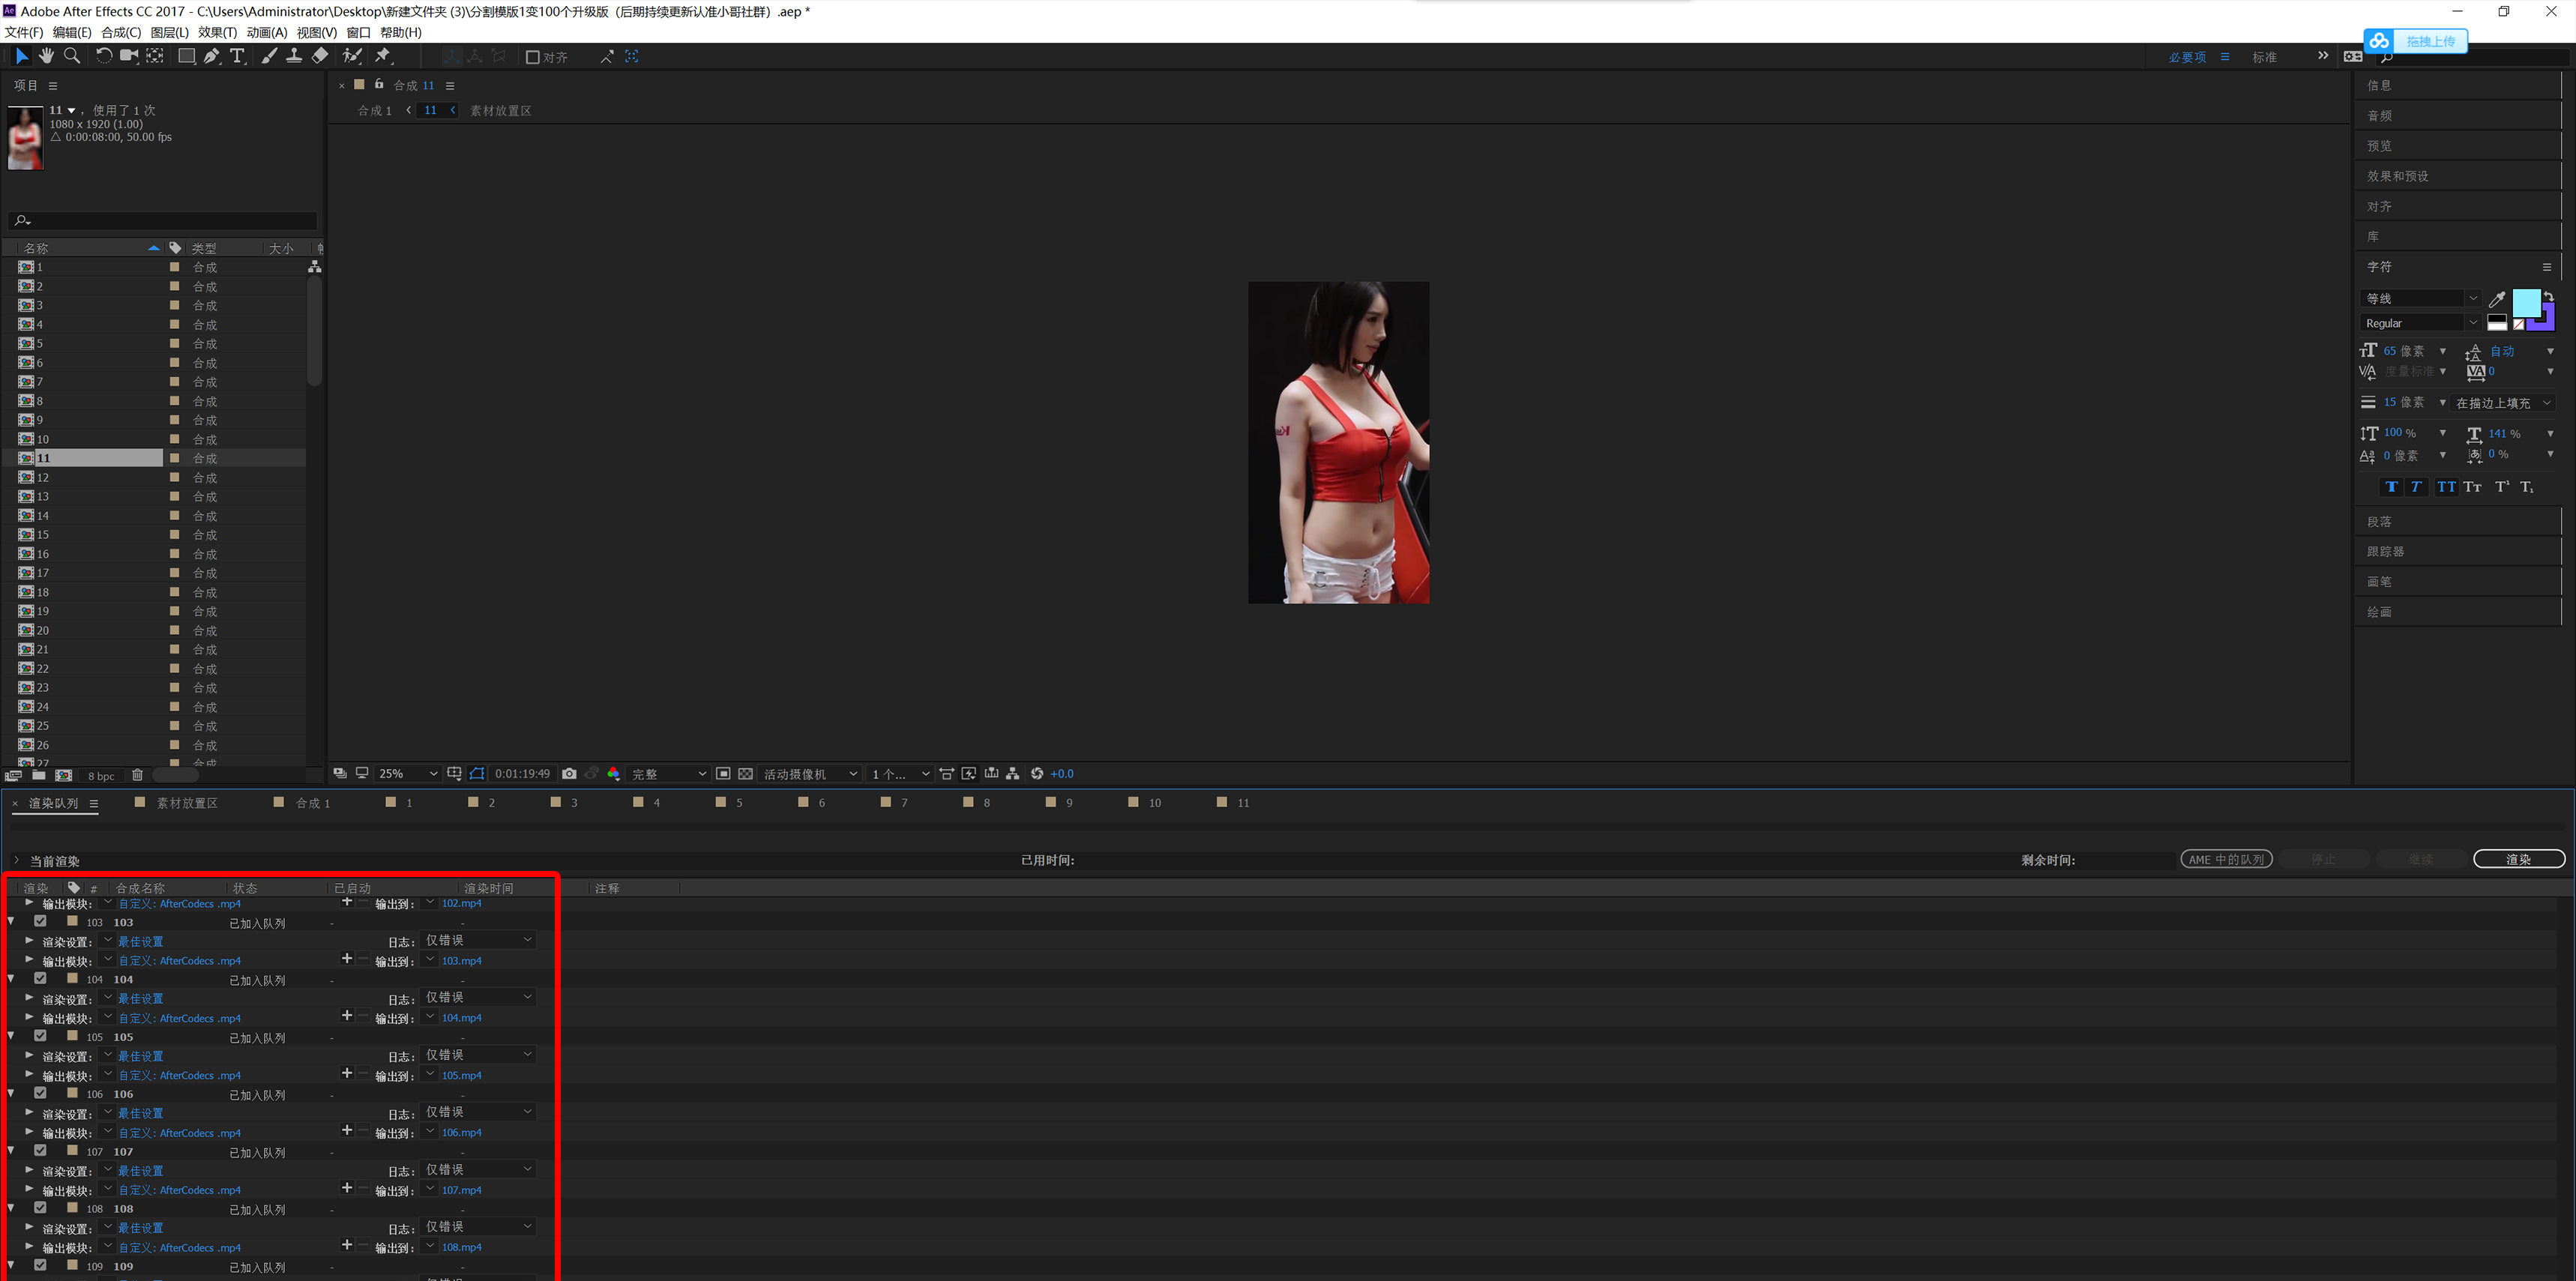
Task: Open the 25% magnification dropdown
Action: pos(408,773)
